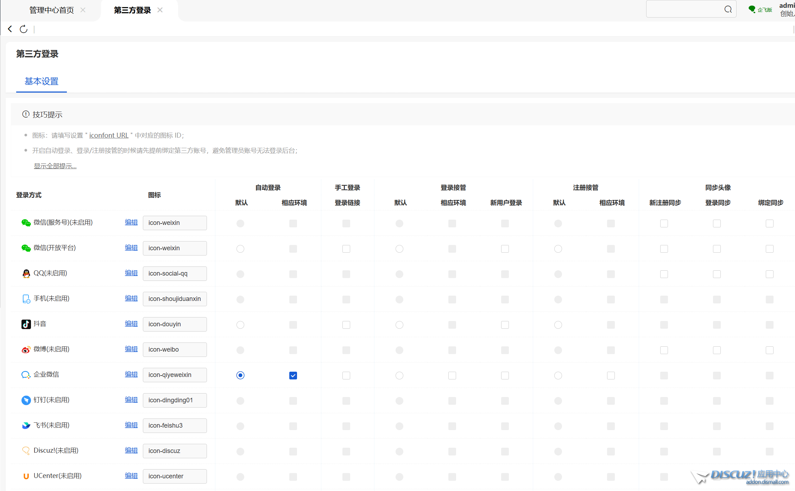Click the QQ penguin icon
This screenshot has width=795, height=491.
point(26,273)
